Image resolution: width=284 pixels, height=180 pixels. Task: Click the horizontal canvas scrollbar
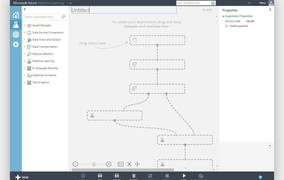tap(123, 170)
